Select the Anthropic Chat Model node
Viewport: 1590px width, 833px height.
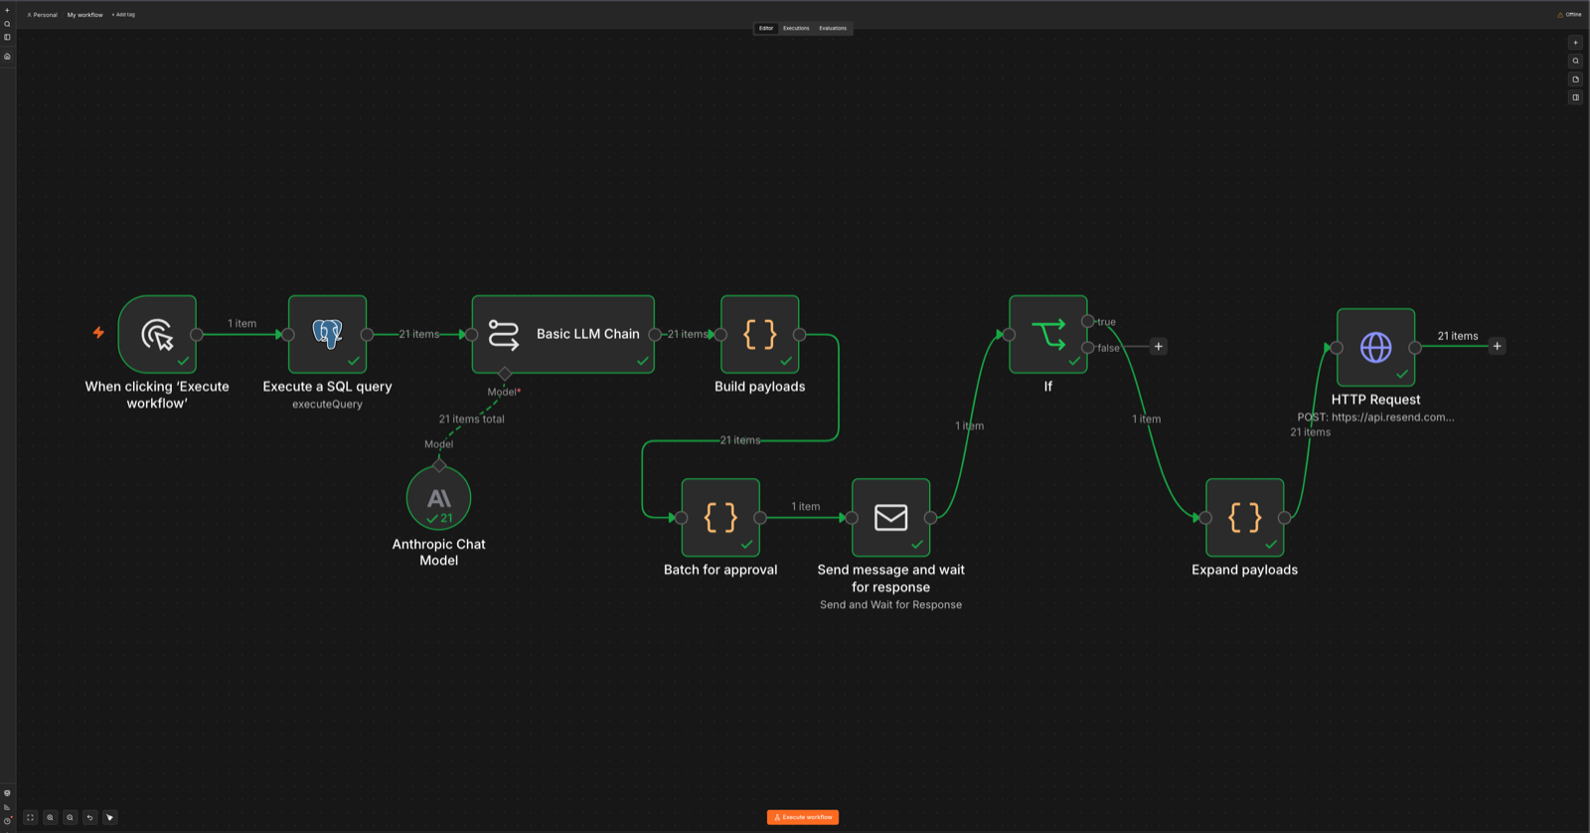[x=438, y=498]
